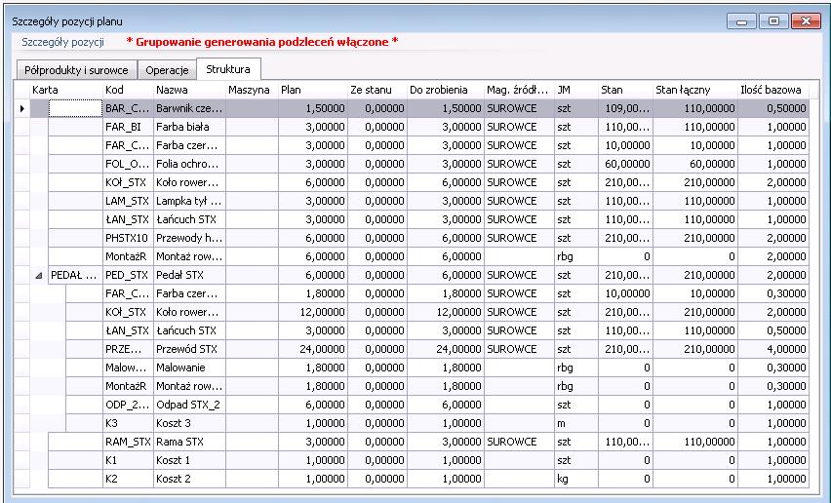Select the FAR_BI code cell
This screenshot has width=831, height=503.
pos(128,127)
